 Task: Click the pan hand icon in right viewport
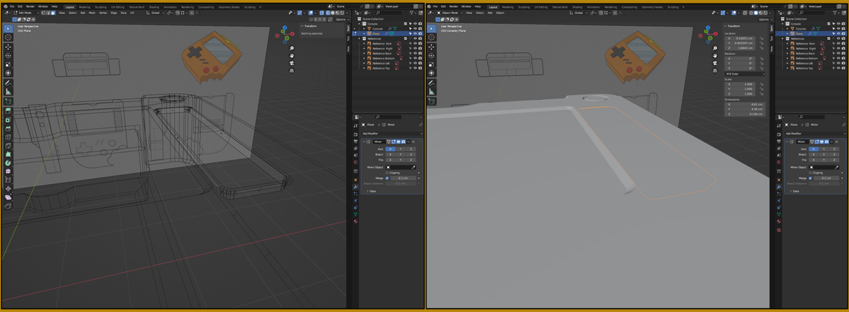tap(715, 56)
